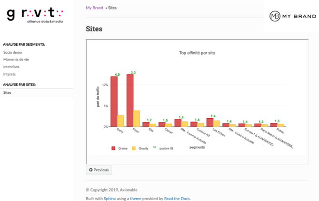The image size is (319, 201).
Task: Click the Gravity logo in the sidebar
Action: (34, 14)
